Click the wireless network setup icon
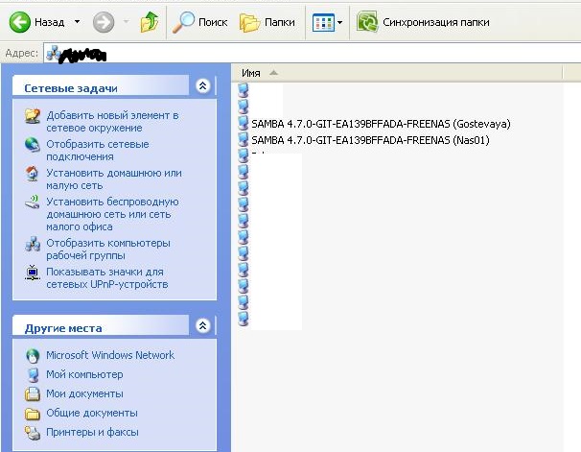This screenshot has width=581, height=452. [33, 202]
